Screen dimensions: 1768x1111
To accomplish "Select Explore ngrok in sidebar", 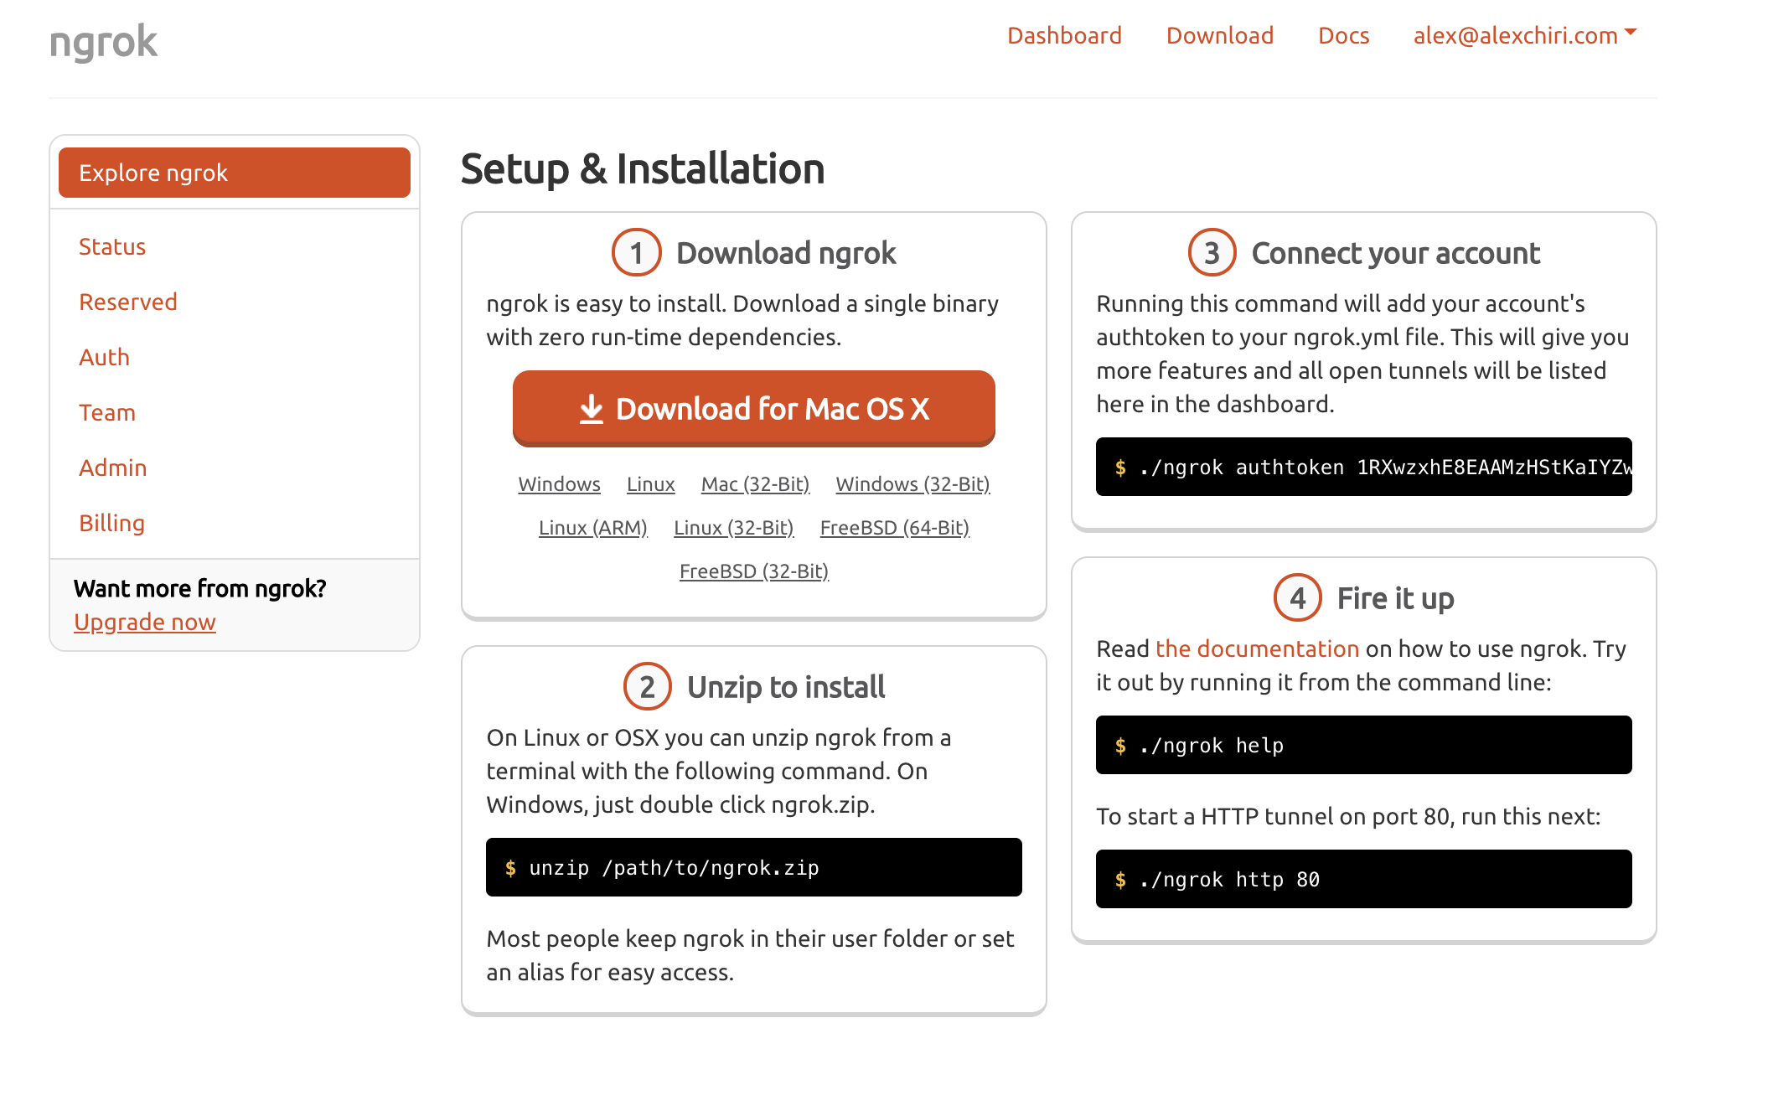I will (235, 173).
